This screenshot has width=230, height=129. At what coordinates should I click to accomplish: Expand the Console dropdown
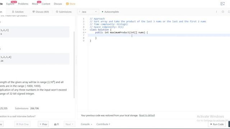tap(86, 124)
